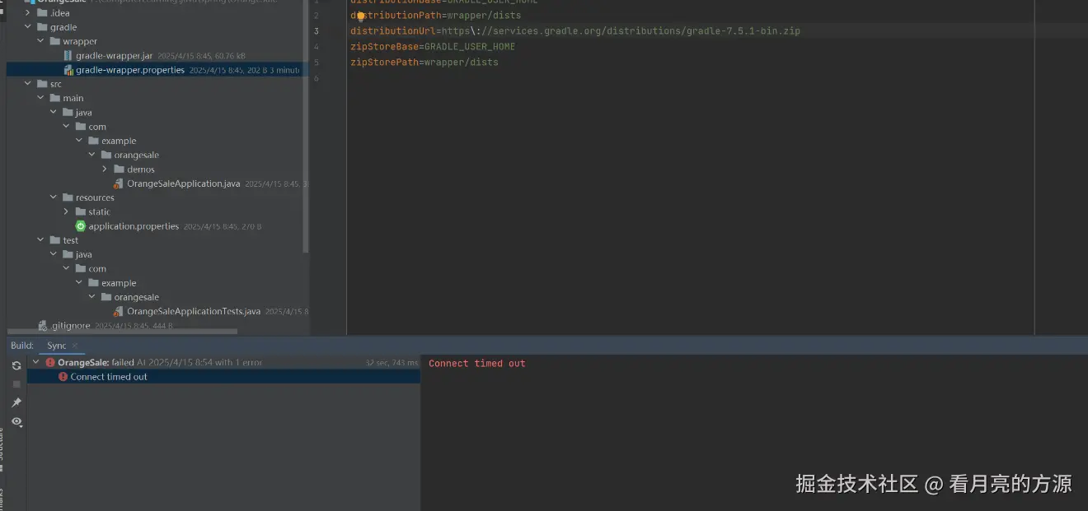The width and height of the screenshot is (1088, 511).
Task: Collapse the main folder chevron
Action: (40, 98)
